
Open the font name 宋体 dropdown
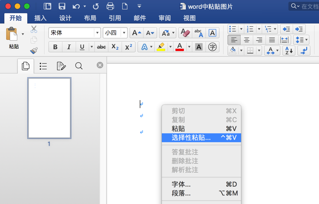pyautogui.click(x=97, y=33)
